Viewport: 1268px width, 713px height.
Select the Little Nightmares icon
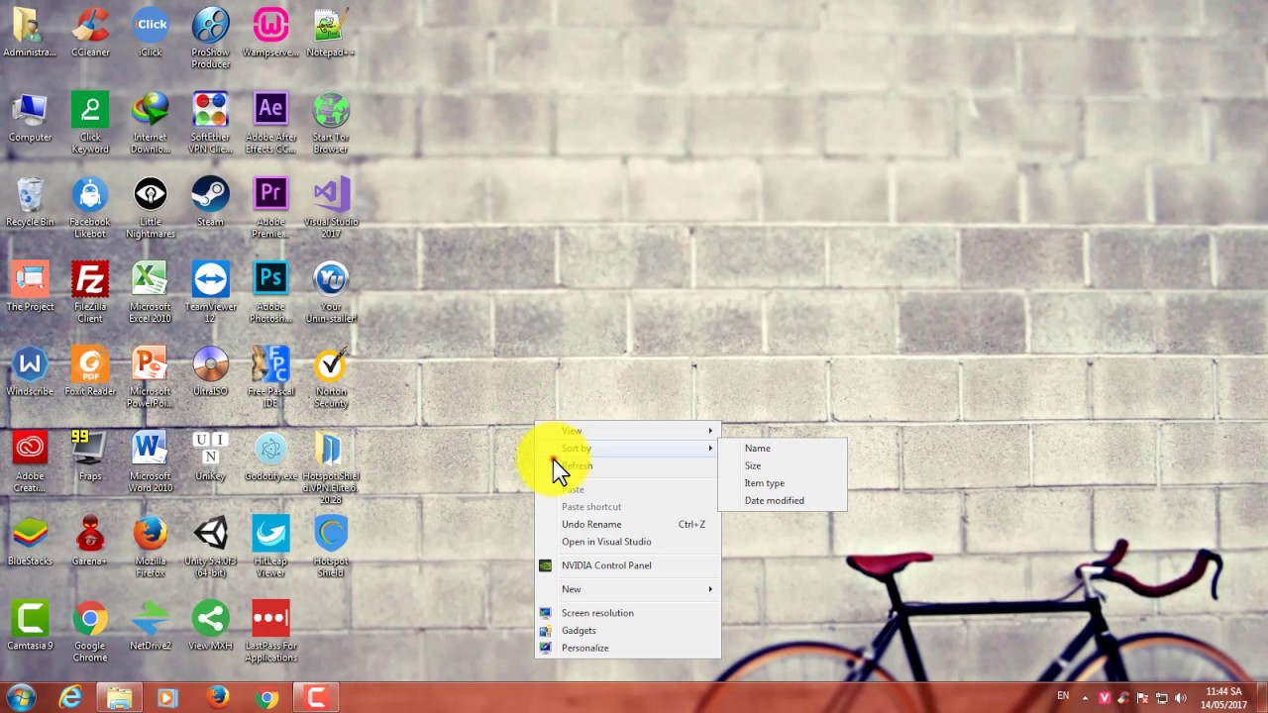(x=151, y=208)
